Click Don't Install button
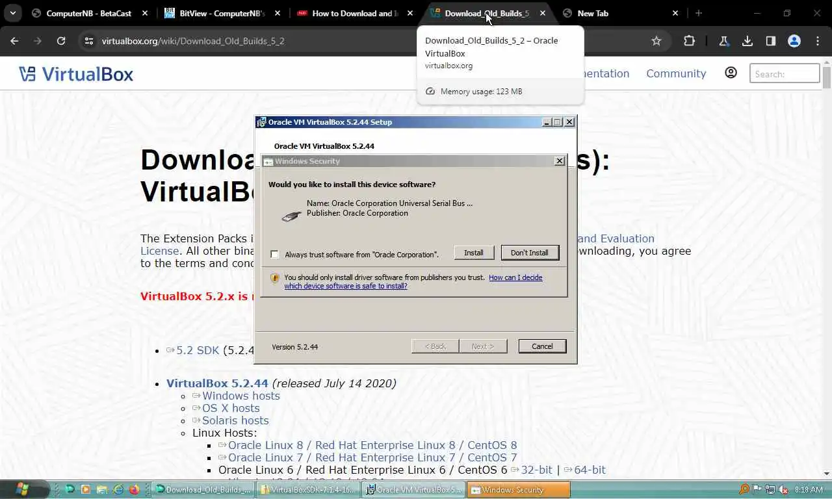Image resolution: width=832 pixels, height=499 pixels. [529, 253]
